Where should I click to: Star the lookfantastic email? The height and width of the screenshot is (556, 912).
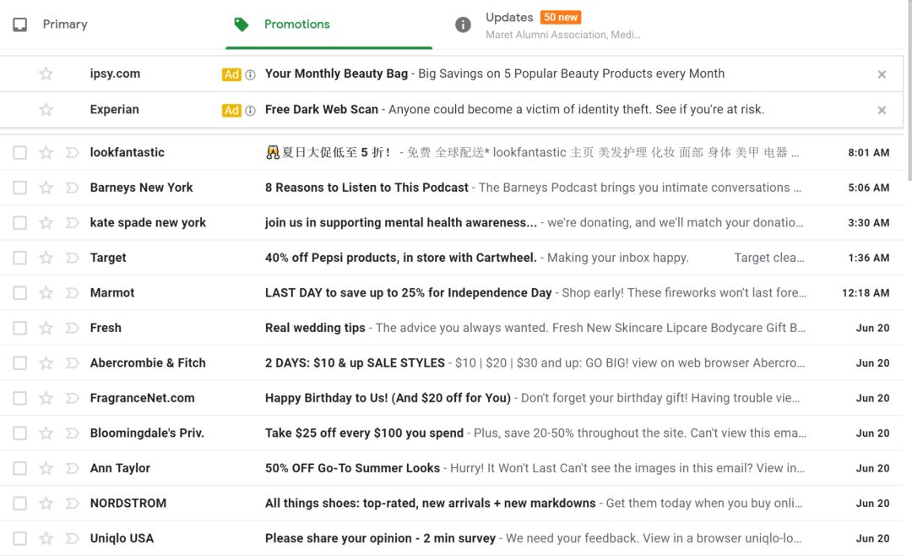point(46,153)
